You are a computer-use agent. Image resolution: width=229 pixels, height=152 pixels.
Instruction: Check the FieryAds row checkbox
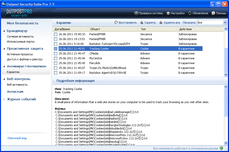(x=55, y=63)
